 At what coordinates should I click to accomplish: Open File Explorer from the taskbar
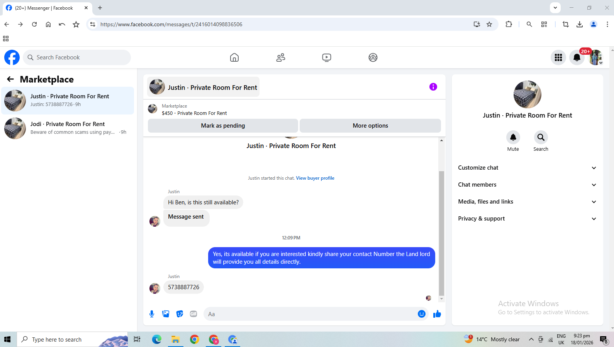pyautogui.click(x=175, y=339)
